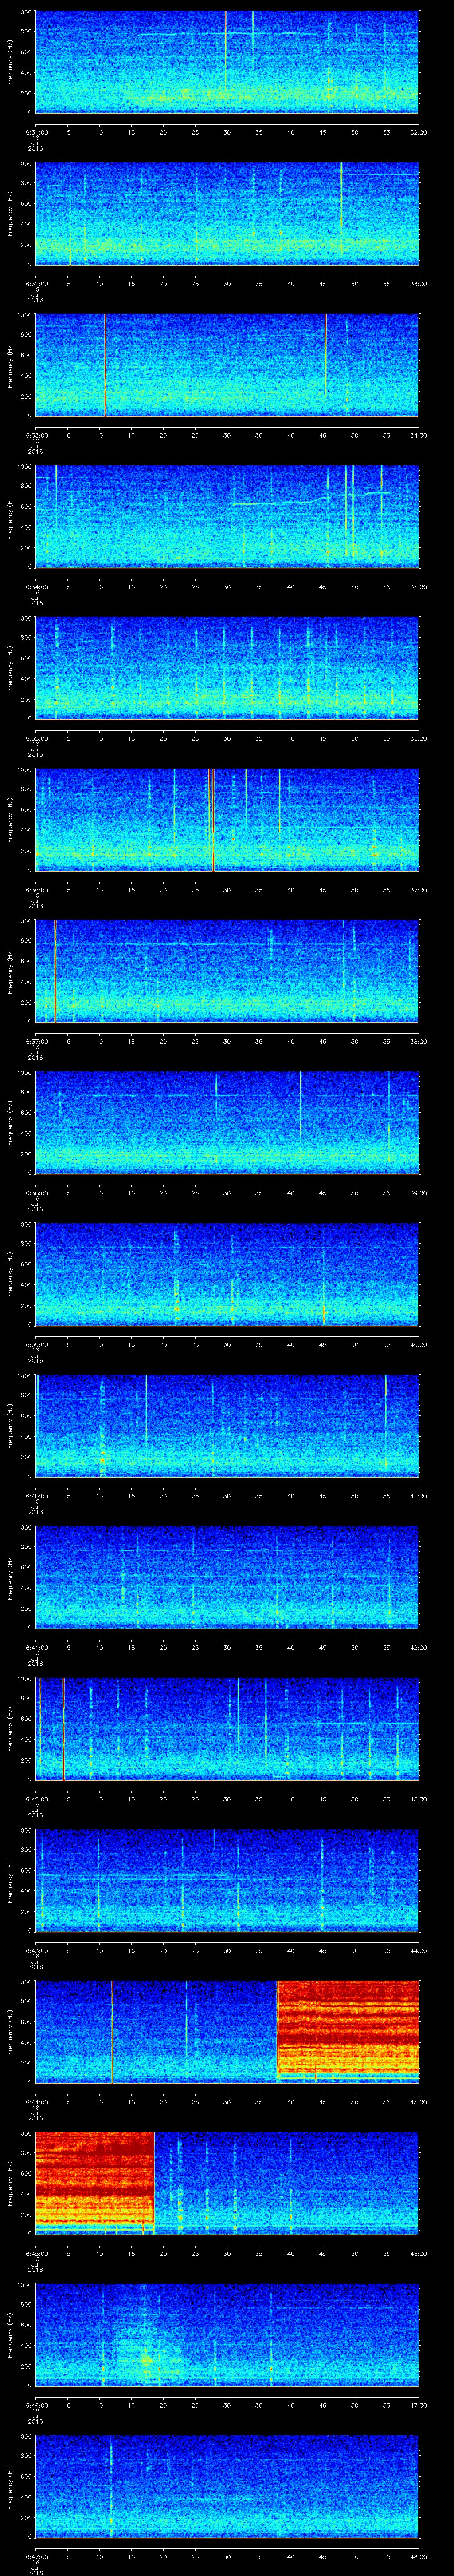
Task: Click the "48:00" end time label
Action: coord(418,2556)
